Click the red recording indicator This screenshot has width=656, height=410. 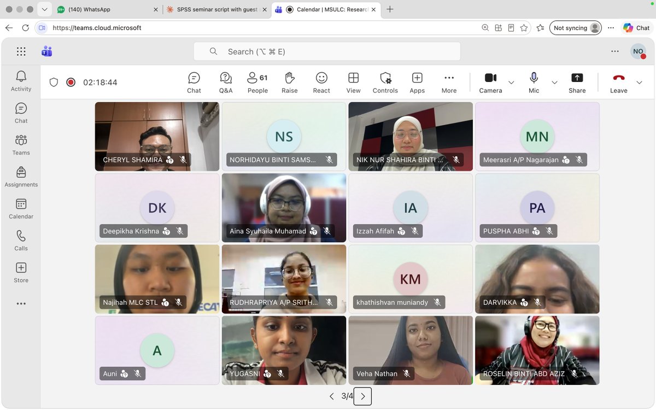[x=71, y=83]
